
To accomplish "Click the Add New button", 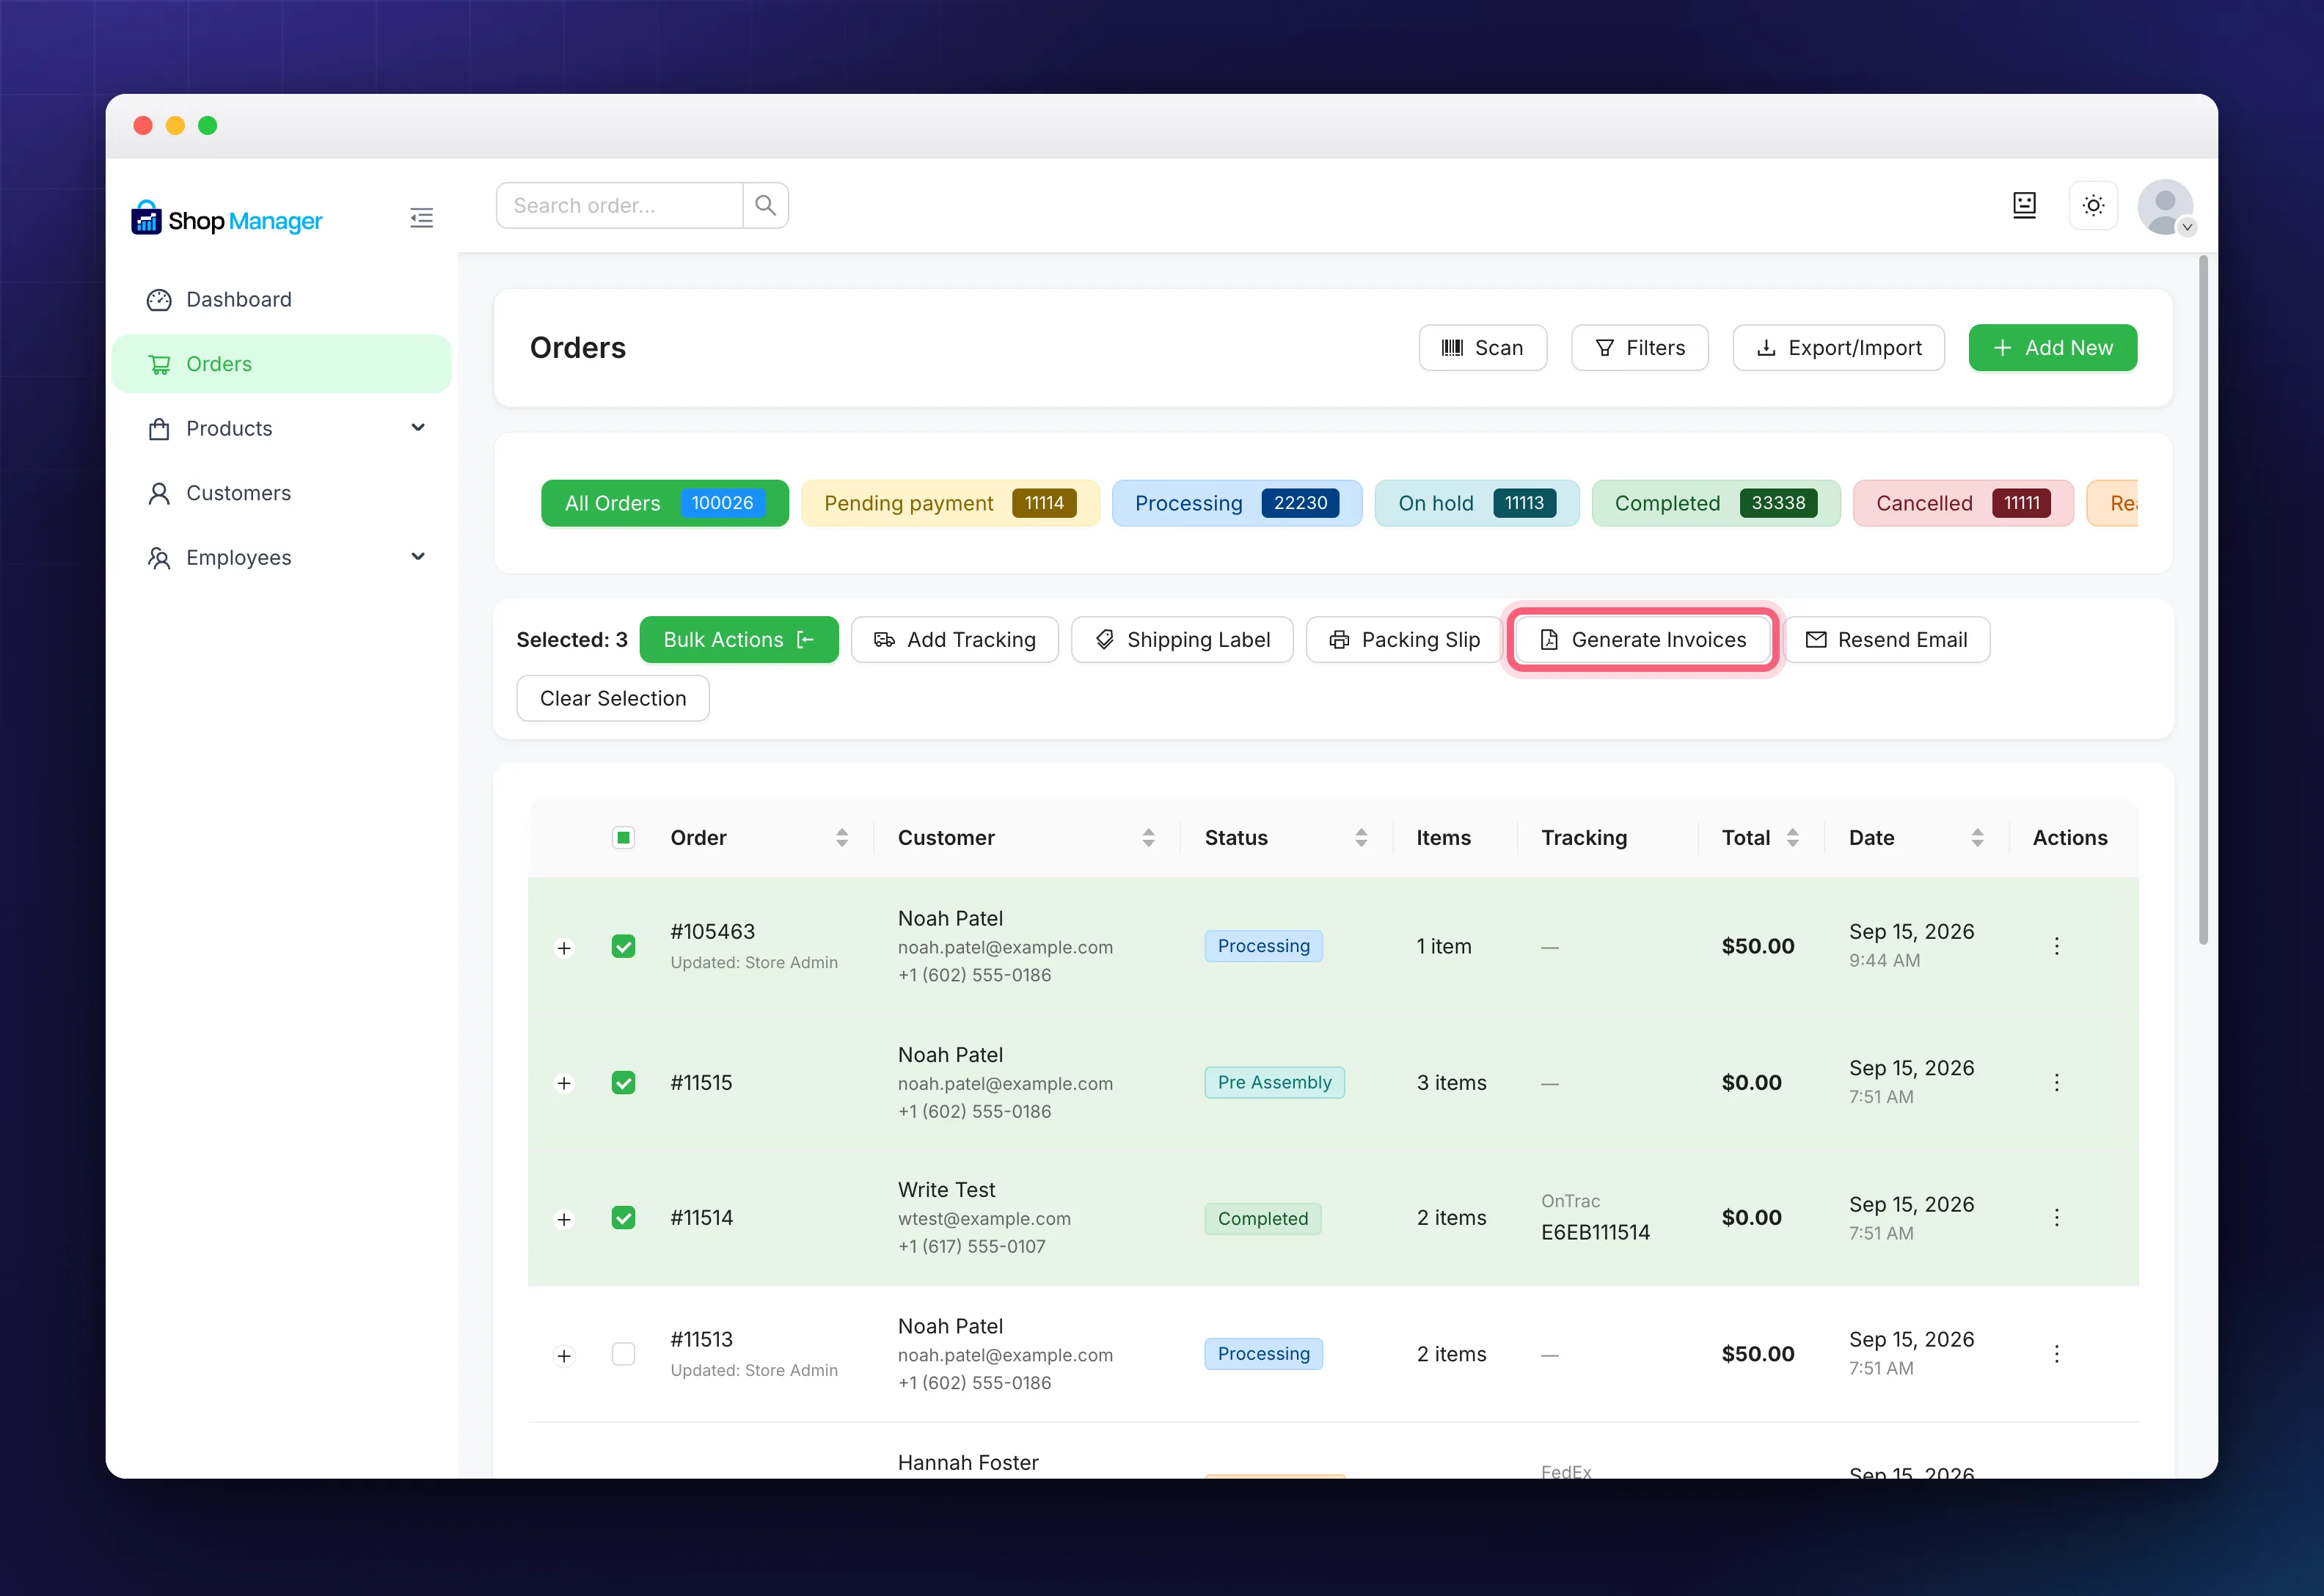I will 2053,348.
